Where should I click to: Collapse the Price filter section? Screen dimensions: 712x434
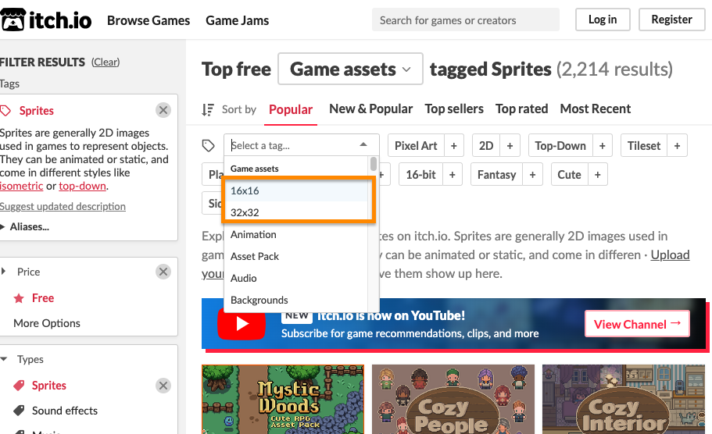5,272
